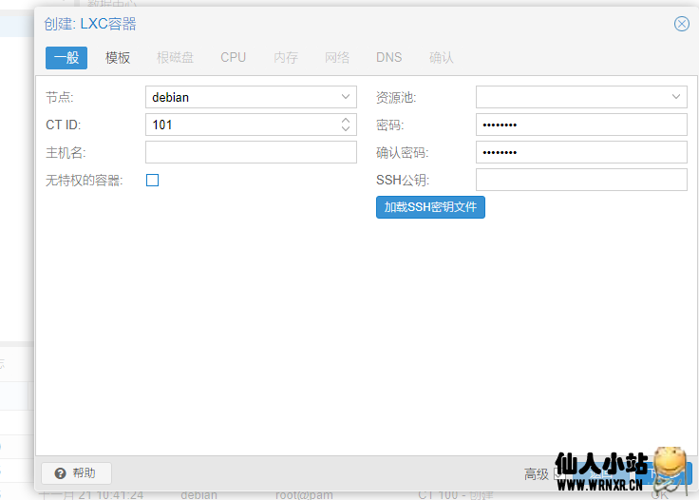Focus the 主机名 input field

point(251,152)
